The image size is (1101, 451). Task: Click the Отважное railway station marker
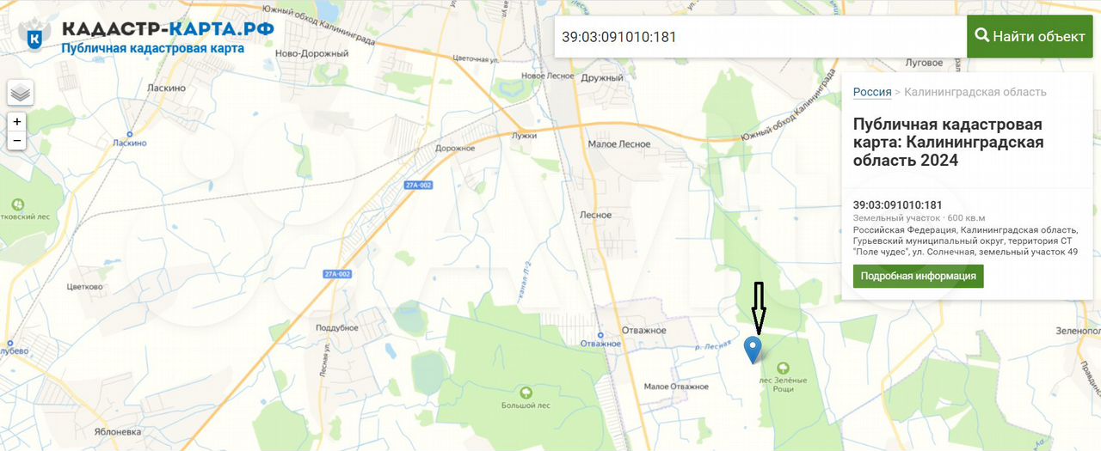point(601,333)
